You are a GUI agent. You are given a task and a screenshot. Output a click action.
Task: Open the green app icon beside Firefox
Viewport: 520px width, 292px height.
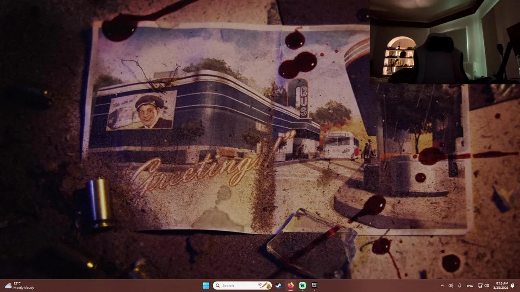(302, 286)
